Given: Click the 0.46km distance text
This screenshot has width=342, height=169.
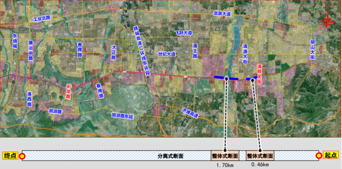Looking at the screenshot, I should click(x=260, y=165).
